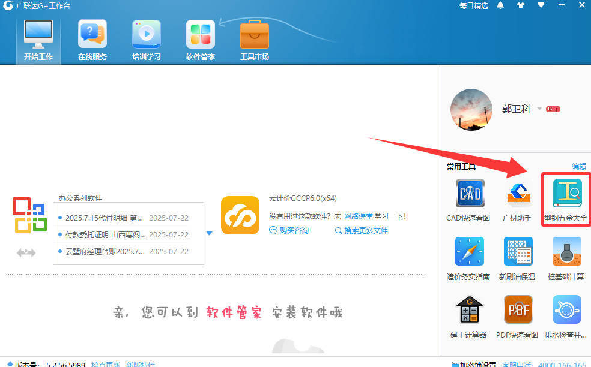Open 新刷油保温 tool icon
The image size is (591, 367).
tap(518, 251)
